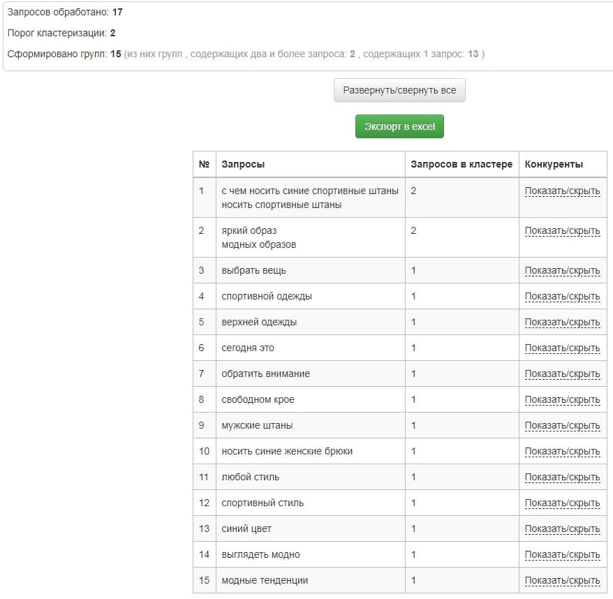Open Показать/скрыть for "спортивный стиль"

[562, 503]
